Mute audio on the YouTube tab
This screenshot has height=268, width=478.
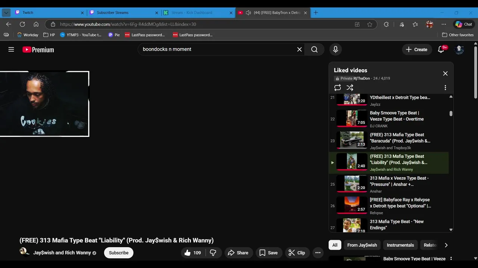tap(248, 13)
